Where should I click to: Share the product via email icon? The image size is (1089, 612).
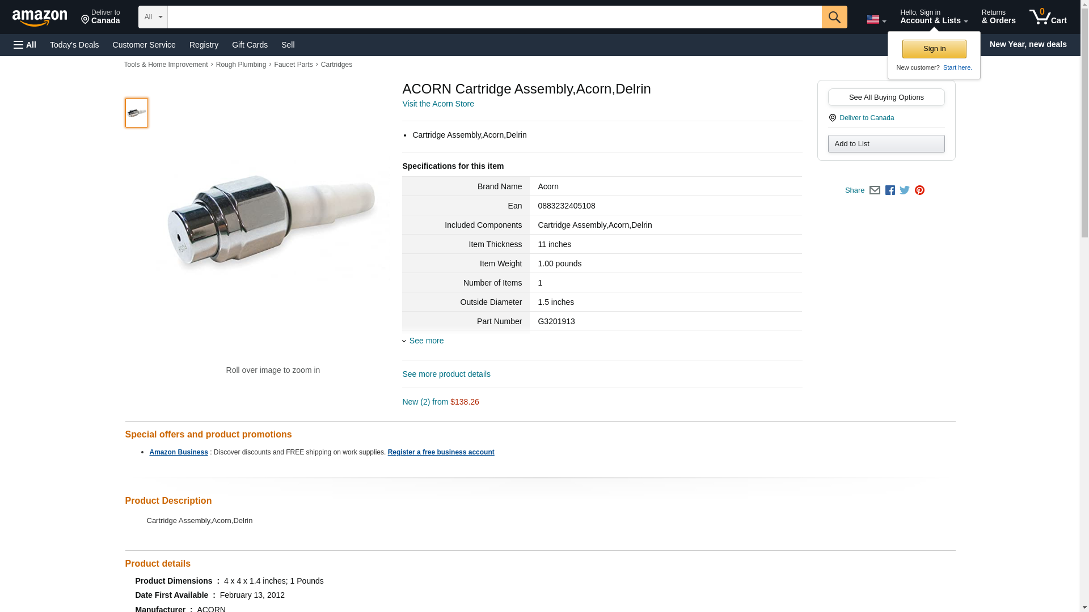(x=875, y=190)
